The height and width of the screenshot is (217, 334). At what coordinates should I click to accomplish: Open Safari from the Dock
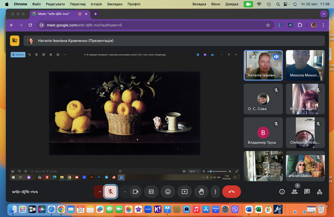point(51,209)
